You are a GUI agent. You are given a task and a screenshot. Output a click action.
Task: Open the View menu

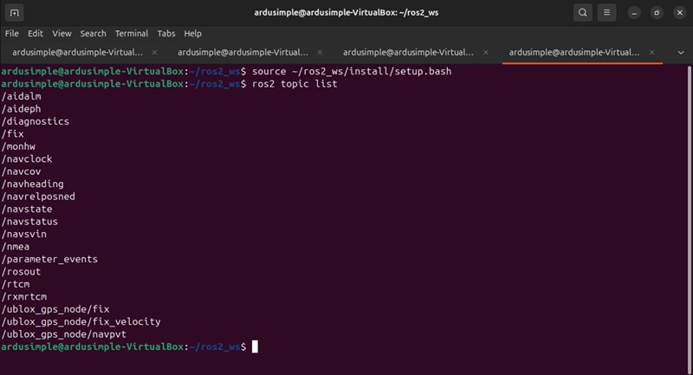(62, 34)
